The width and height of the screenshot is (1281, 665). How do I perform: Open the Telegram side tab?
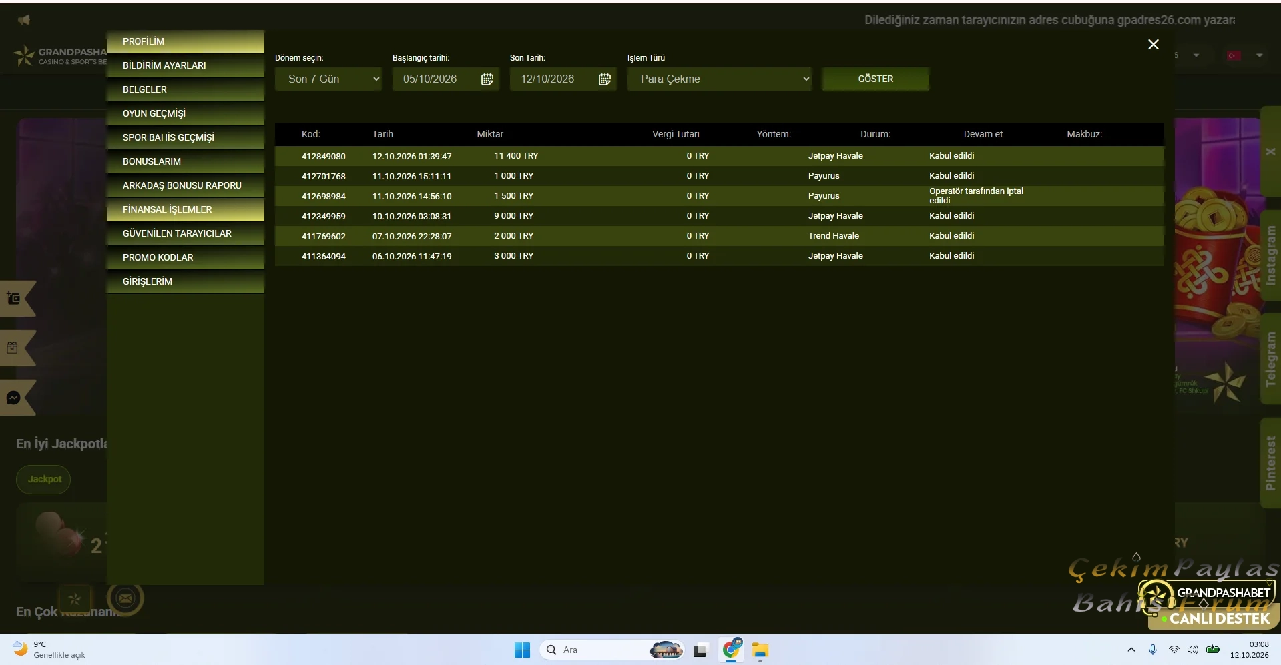pos(1270,359)
